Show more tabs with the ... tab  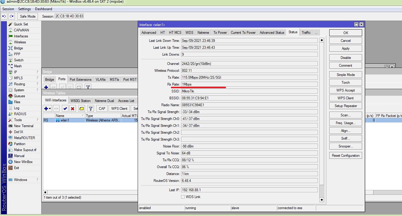(316, 33)
